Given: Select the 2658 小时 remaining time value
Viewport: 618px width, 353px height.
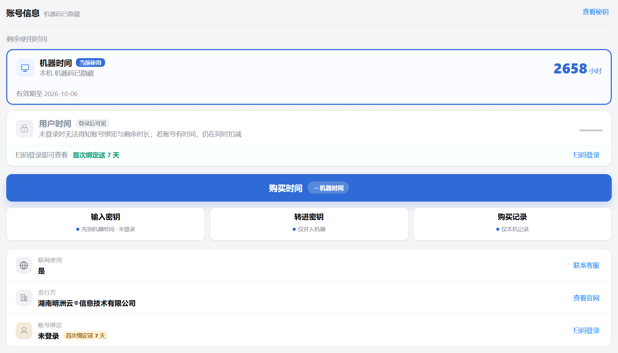Looking at the screenshot, I should coord(578,69).
